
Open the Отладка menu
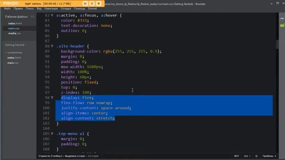66,8
